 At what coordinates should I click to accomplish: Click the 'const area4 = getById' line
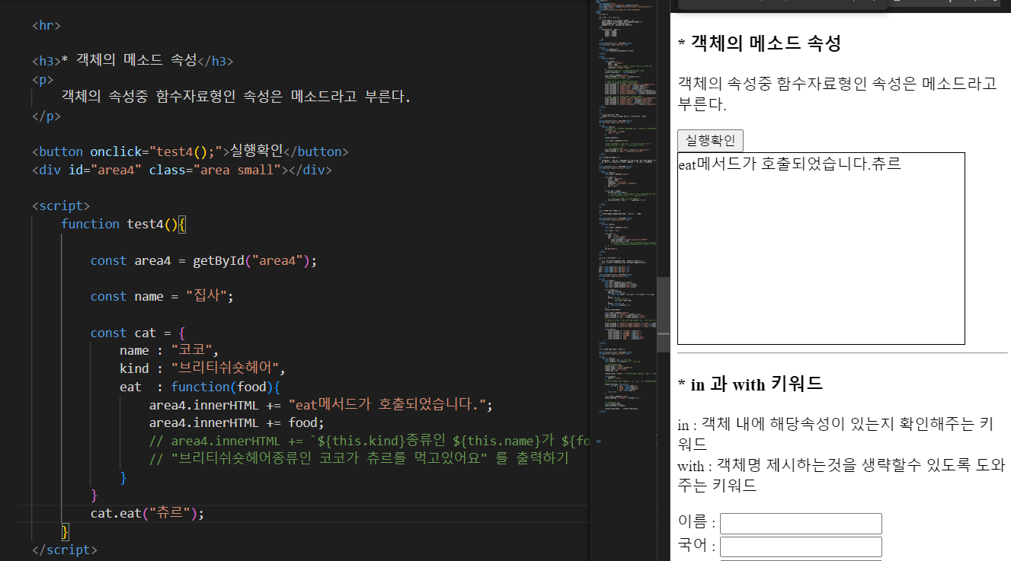click(x=203, y=260)
